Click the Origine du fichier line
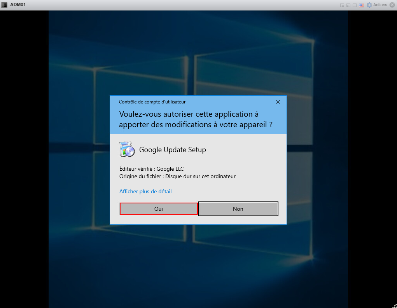The width and height of the screenshot is (397, 308). [177, 176]
